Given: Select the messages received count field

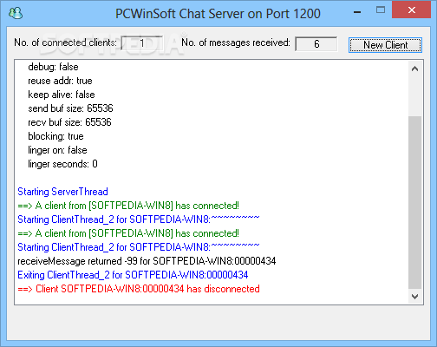Looking at the screenshot, I should click(x=316, y=44).
